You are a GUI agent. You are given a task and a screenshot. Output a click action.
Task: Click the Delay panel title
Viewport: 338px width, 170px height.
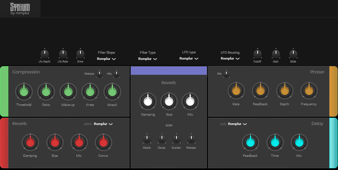pos(317,124)
